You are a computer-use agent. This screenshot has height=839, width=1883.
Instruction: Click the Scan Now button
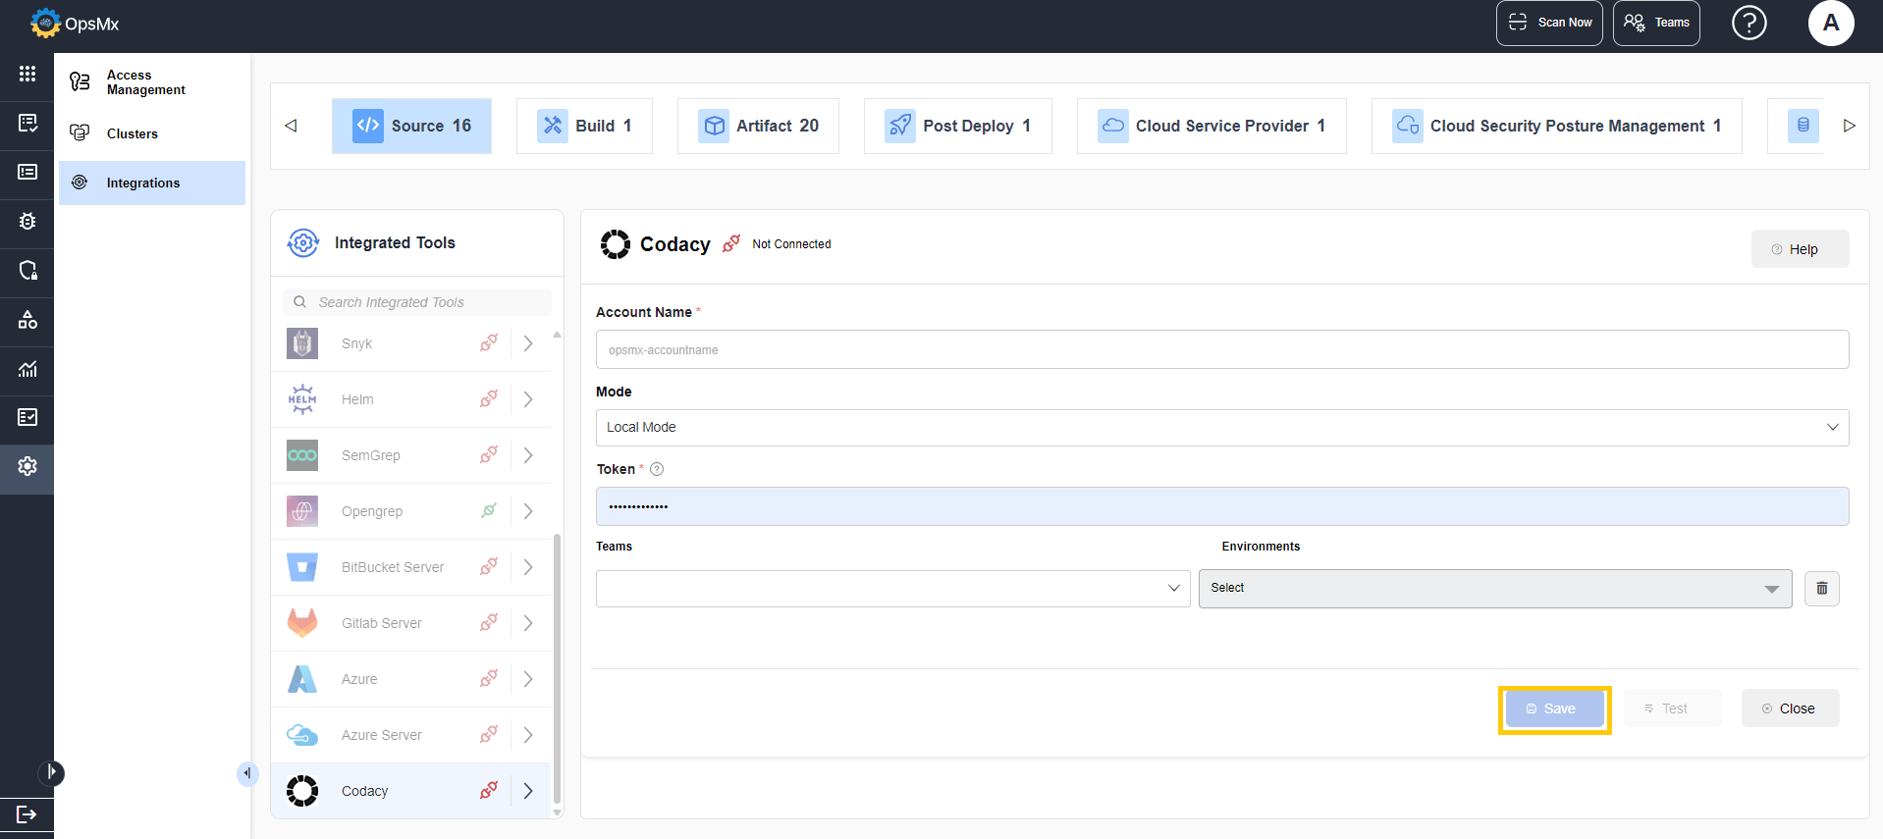(x=1549, y=23)
